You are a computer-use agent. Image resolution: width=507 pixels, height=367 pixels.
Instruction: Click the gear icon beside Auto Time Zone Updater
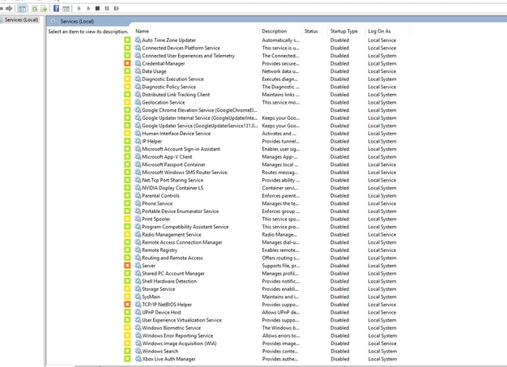point(138,40)
